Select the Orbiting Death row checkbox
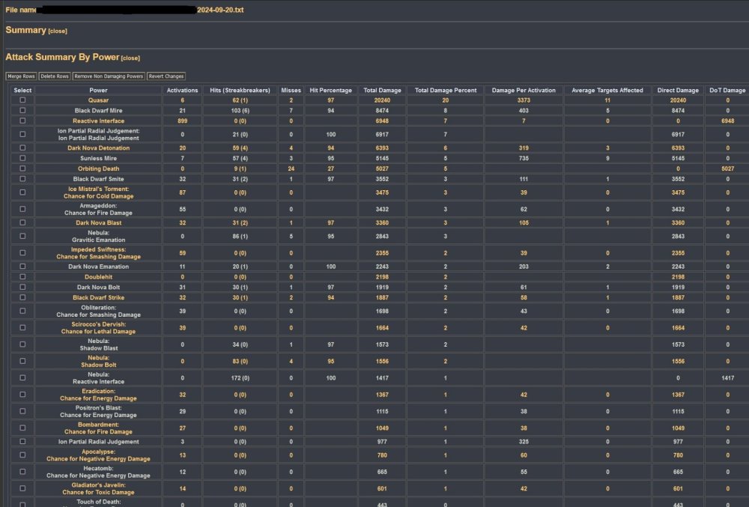 pyautogui.click(x=22, y=169)
